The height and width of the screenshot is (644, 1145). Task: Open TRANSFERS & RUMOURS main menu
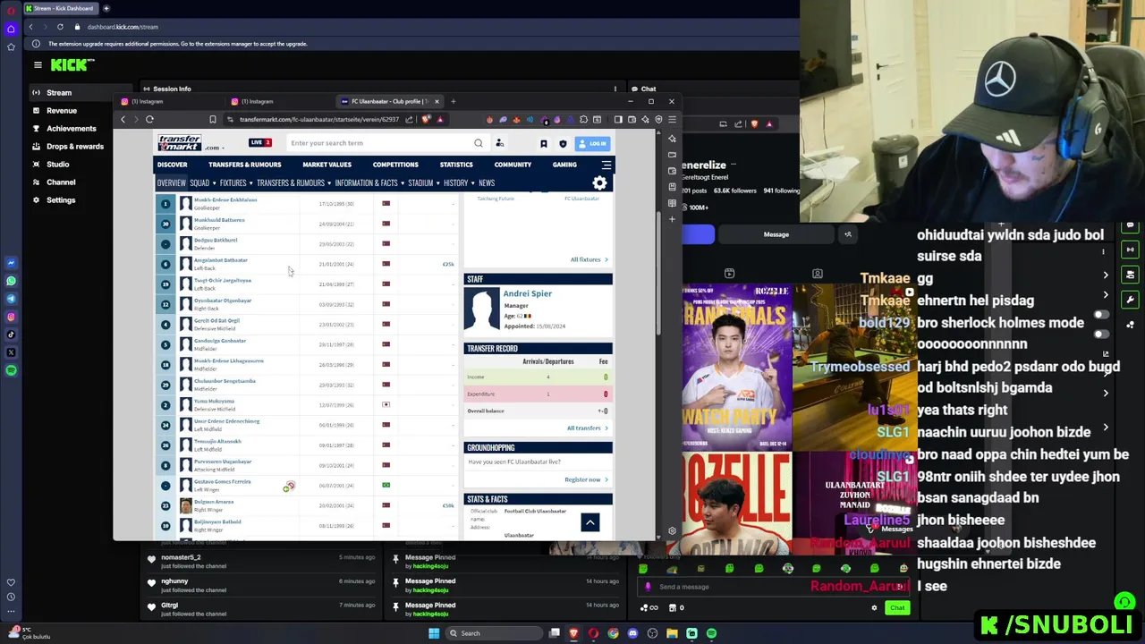244,165
